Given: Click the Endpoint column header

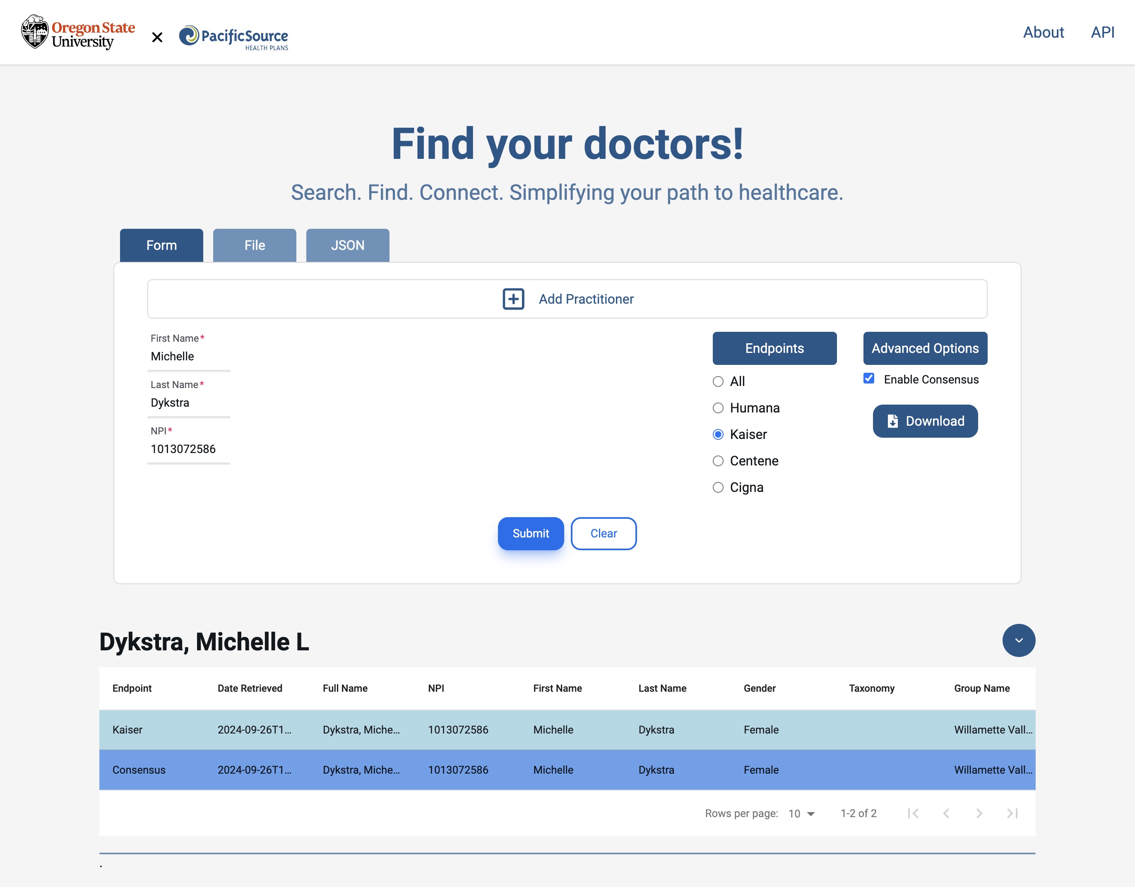Looking at the screenshot, I should 132,688.
